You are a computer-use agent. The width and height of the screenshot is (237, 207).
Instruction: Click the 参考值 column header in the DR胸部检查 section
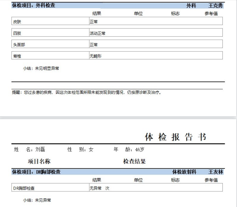coord(211,180)
